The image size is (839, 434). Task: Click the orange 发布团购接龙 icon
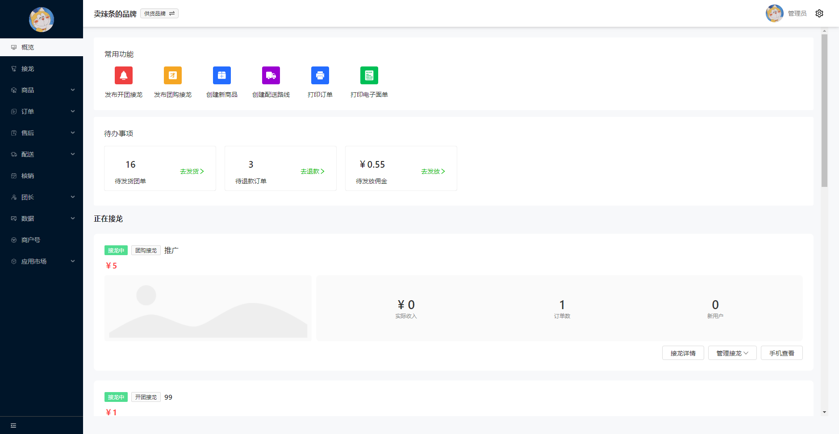pyautogui.click(x=173, y=75)
